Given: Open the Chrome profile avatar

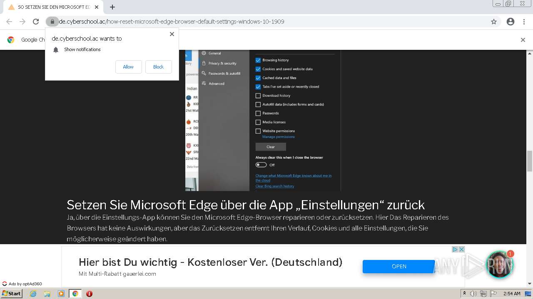Looking at the screenshot, I should point(511,22).
